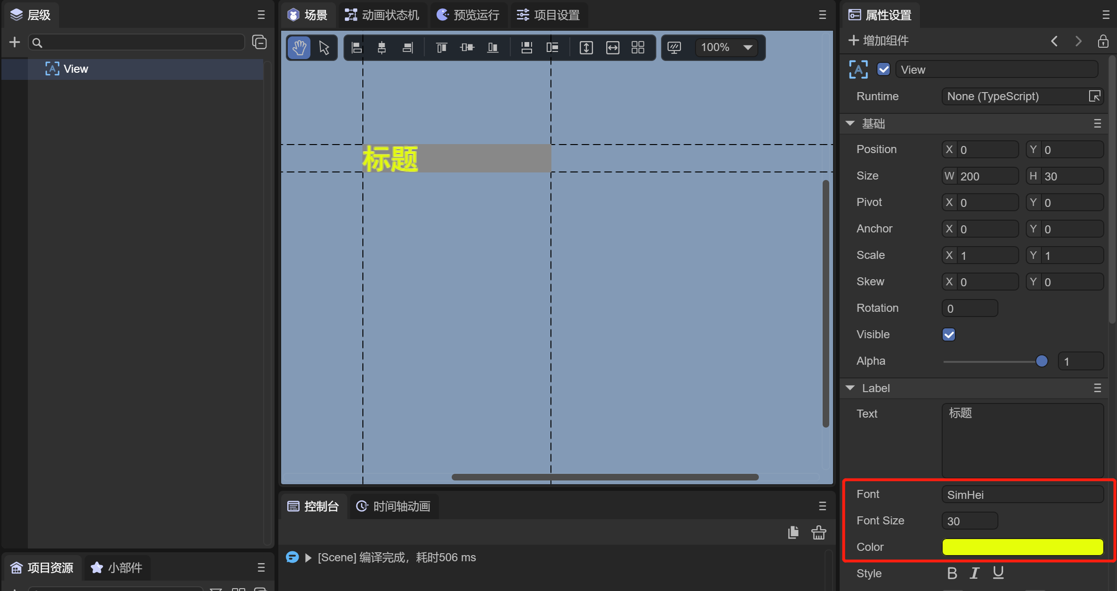The height and width of the screenshot is (591, 1117).
Task: Click the match height icon
Action: (586, 48)
